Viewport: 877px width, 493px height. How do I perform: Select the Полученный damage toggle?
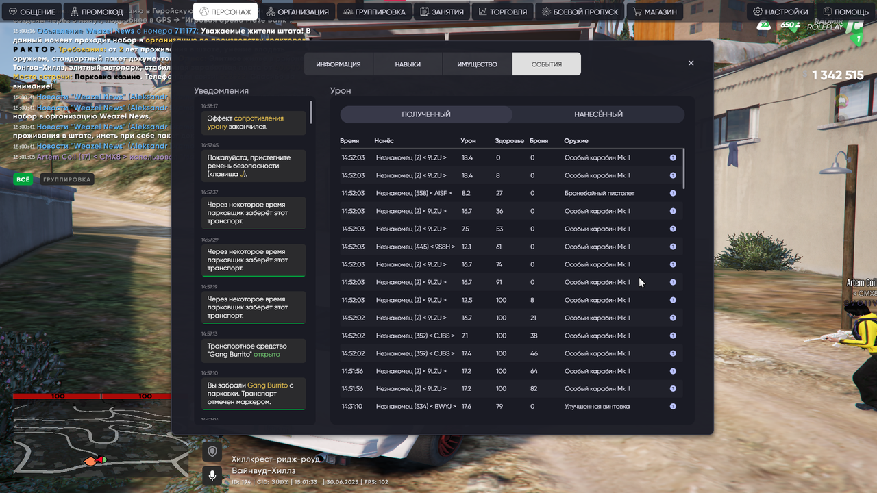[x=426, y=114]
